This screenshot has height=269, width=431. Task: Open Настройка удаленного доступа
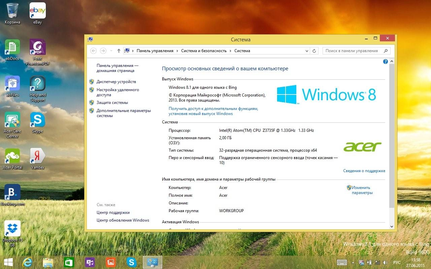click(118, 92)
